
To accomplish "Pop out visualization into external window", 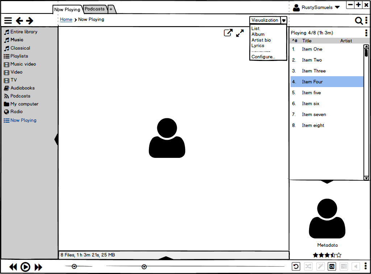I will click(228, 33).
